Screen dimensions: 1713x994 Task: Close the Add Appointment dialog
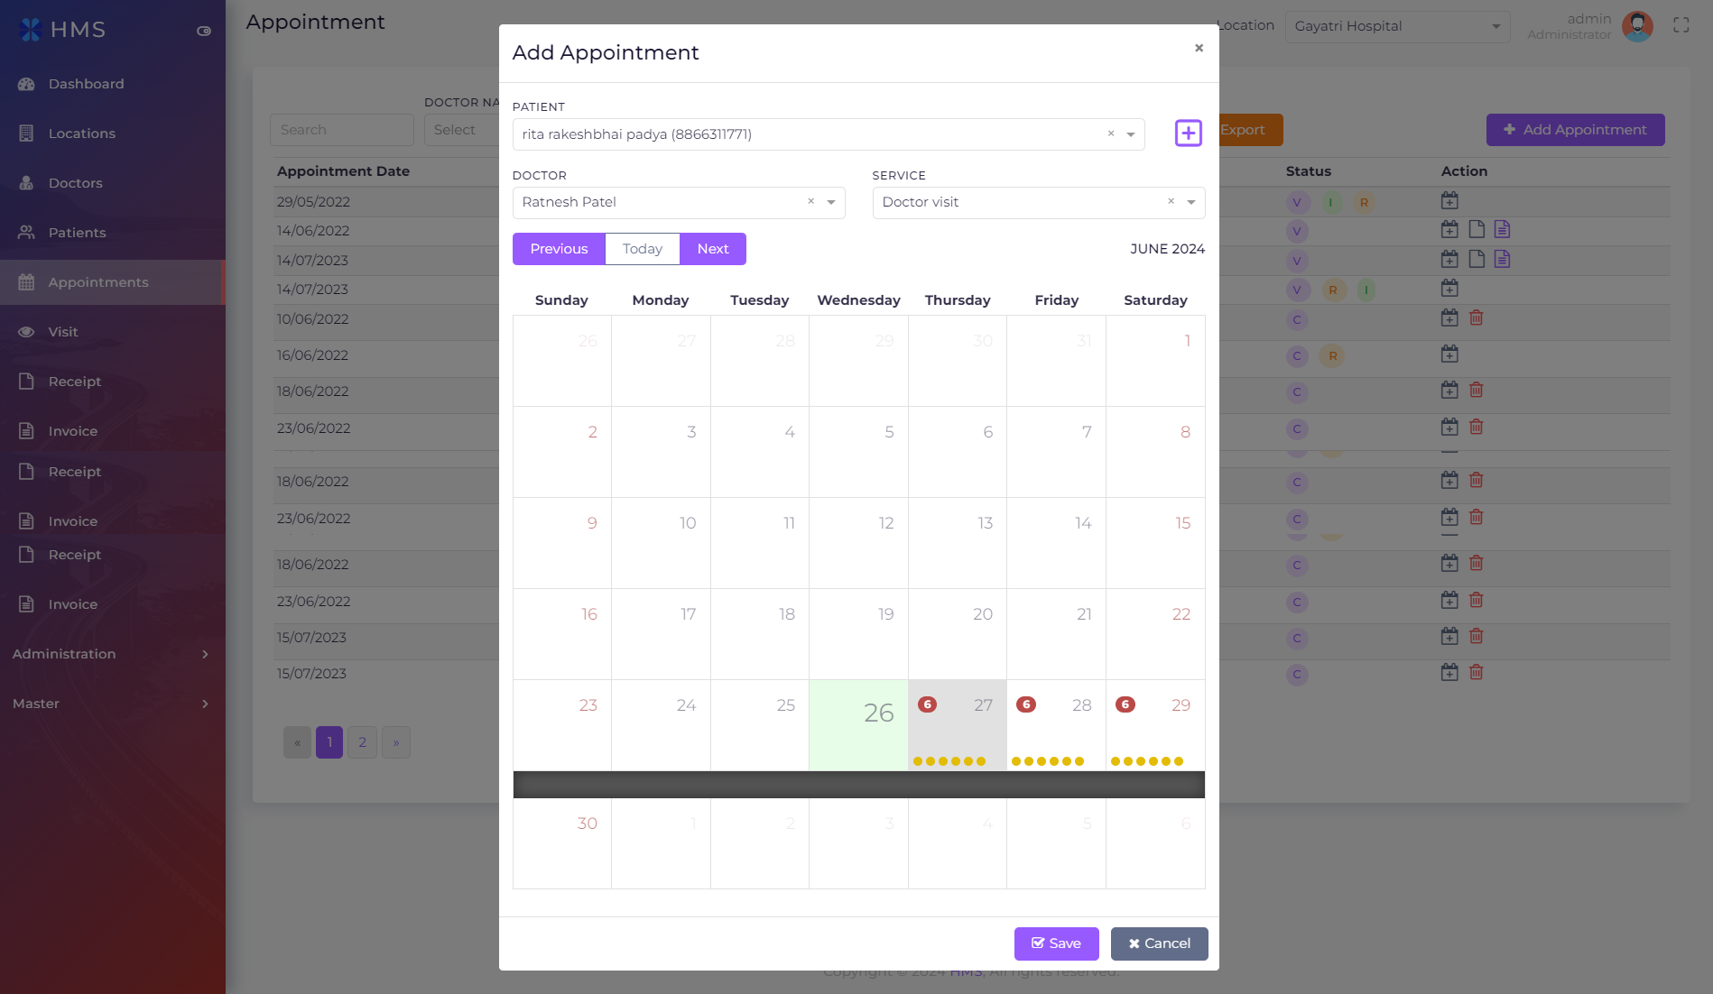click(x=1199, y=49)
